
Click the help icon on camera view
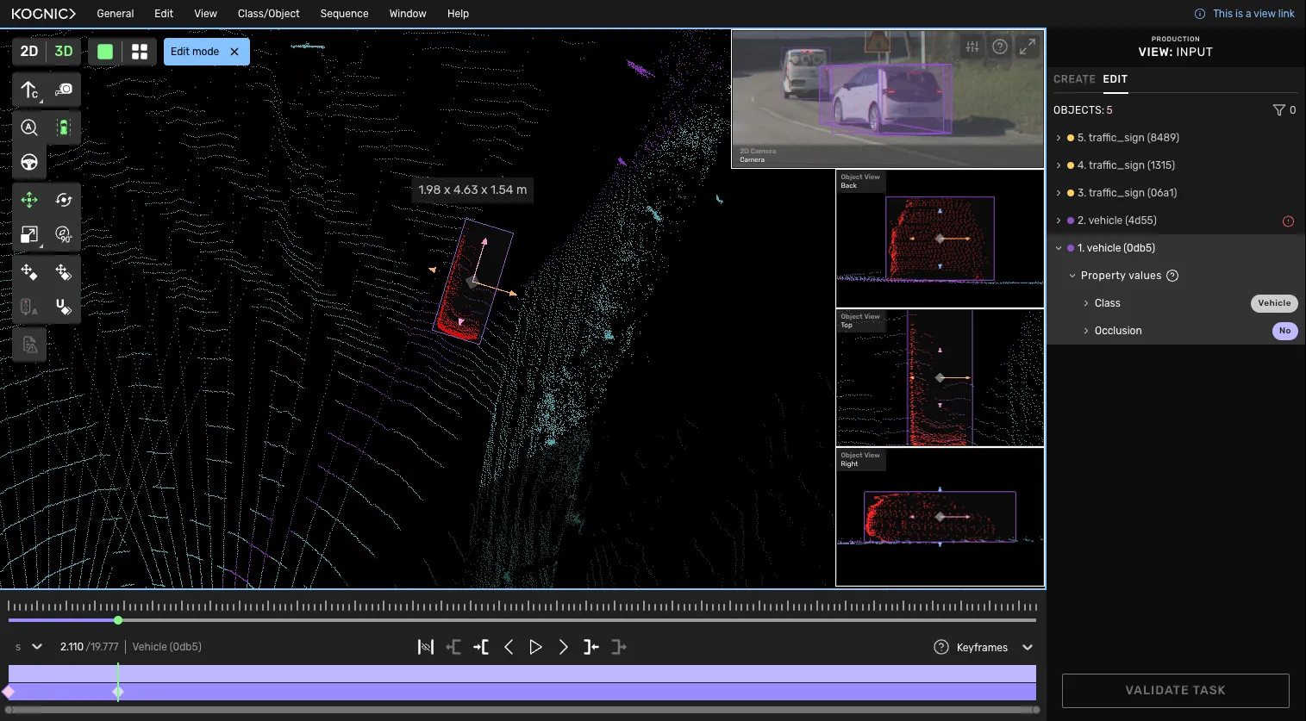[x=1000, y=47]
